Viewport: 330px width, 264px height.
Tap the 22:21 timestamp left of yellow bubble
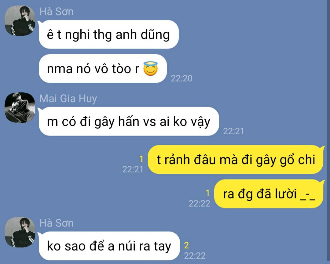point(133,169)
